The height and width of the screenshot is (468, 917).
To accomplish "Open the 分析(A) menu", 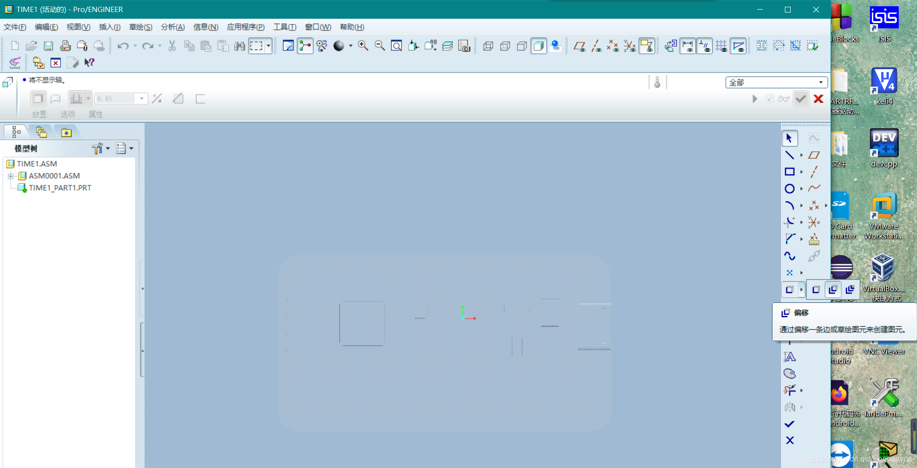I will click(x=172, y=27).
